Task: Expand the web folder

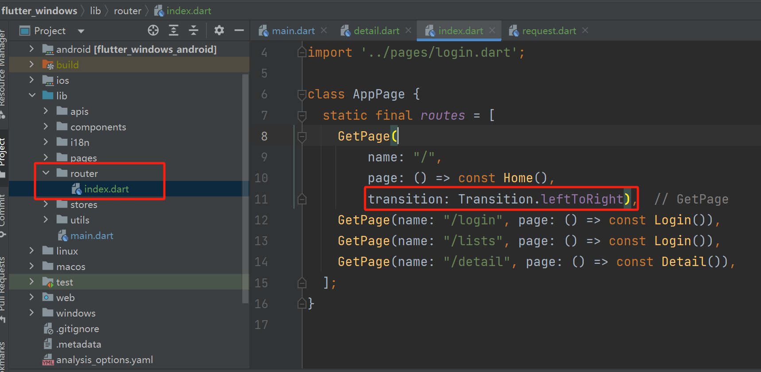Action: click(31, 297)
